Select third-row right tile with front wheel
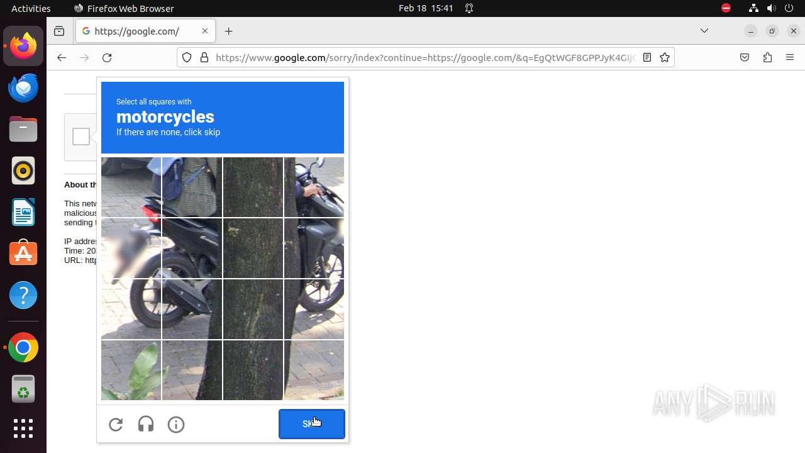805x453 pixels. click(314, 309)
